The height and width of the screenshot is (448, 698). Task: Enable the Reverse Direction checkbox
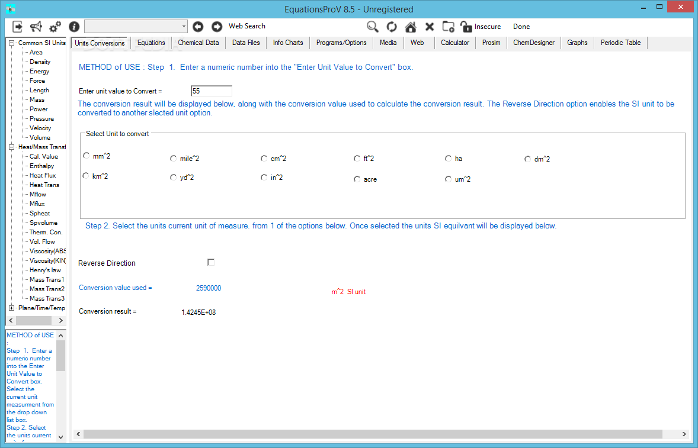[211, 262]
